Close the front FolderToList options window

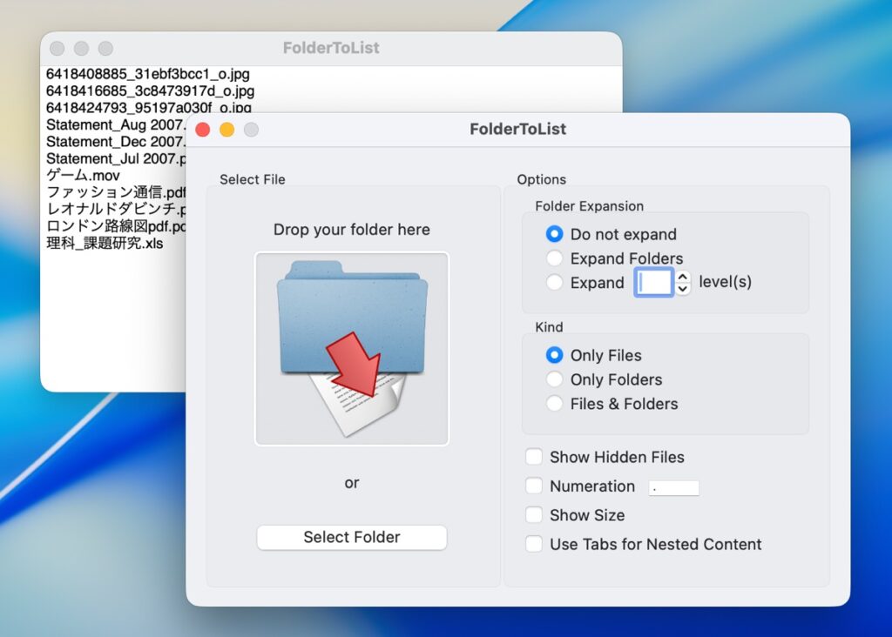coord(203,130)
